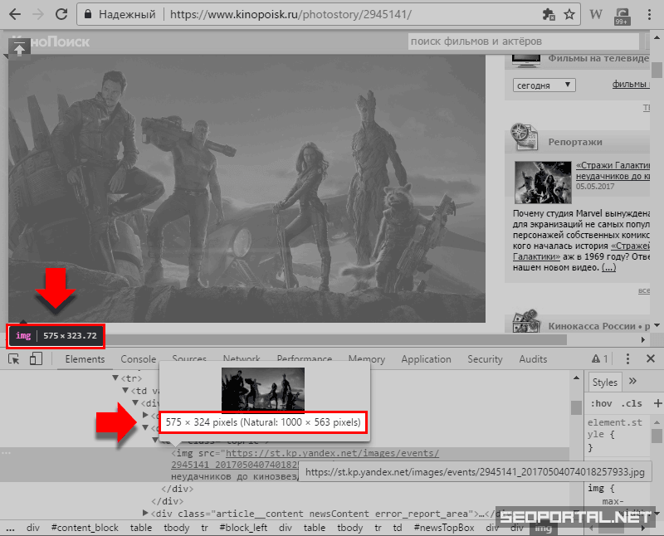Close the DevTools panel
The width and height of the screenshot is (664, 536).
(x=650, y=359)
